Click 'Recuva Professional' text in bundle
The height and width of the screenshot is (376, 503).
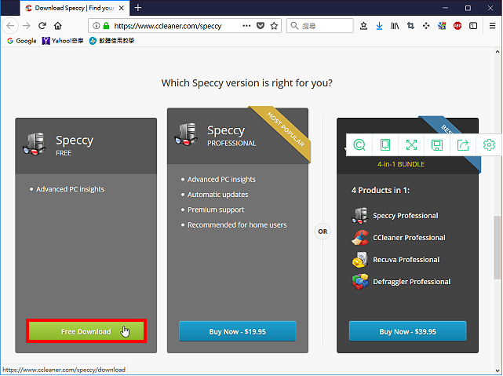pos(406,260)
